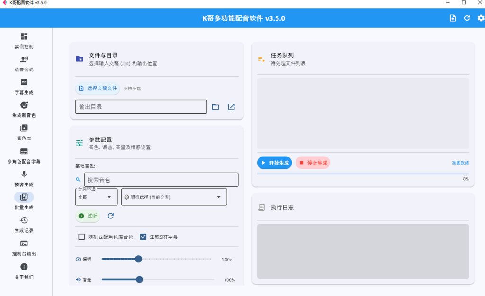Click the K哥多功能配音软件 v3.5.0 title
Screen dimensions: 485x296
coord(244,18)
